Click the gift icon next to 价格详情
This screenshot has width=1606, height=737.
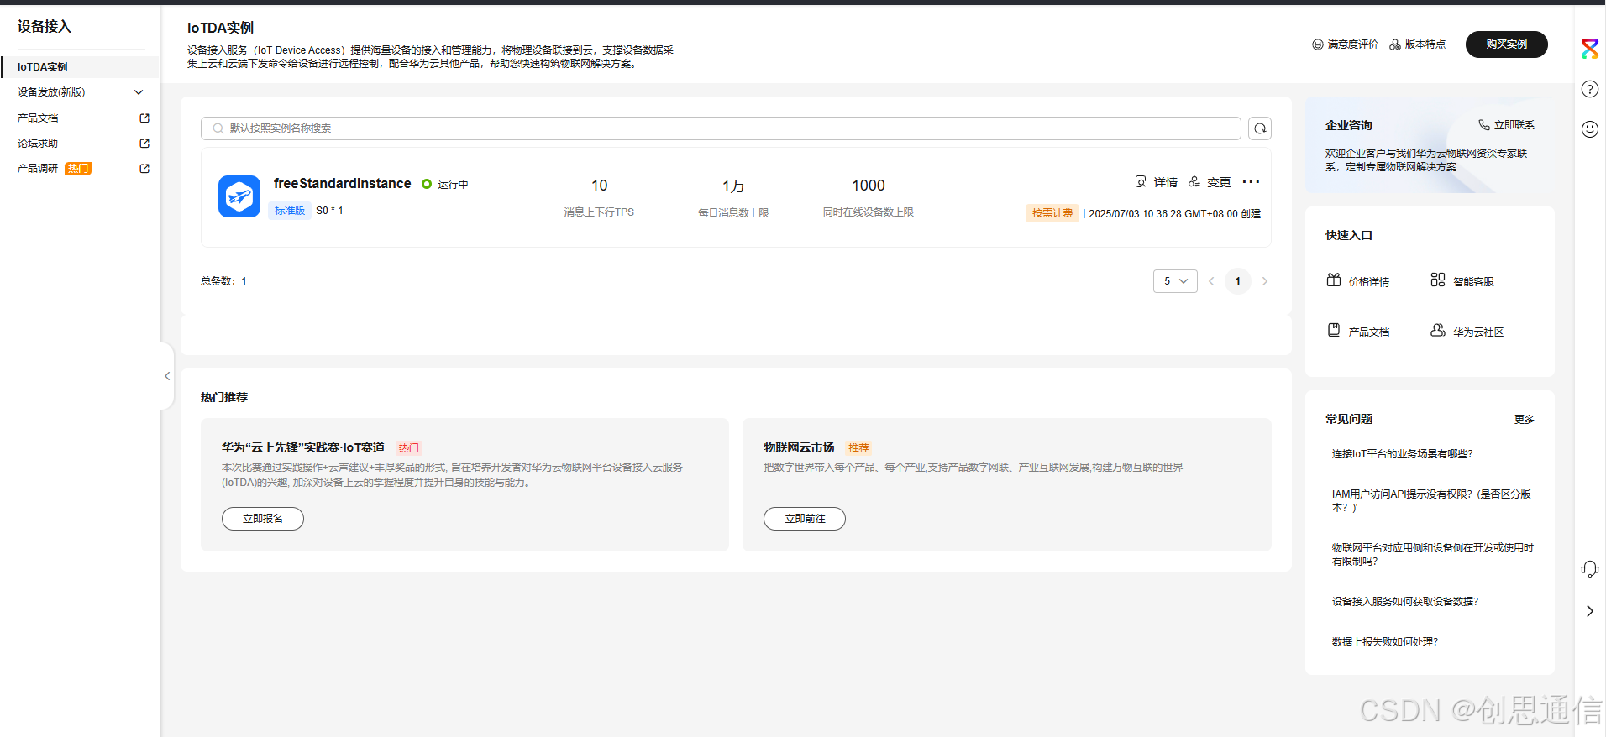point(1334,280)
